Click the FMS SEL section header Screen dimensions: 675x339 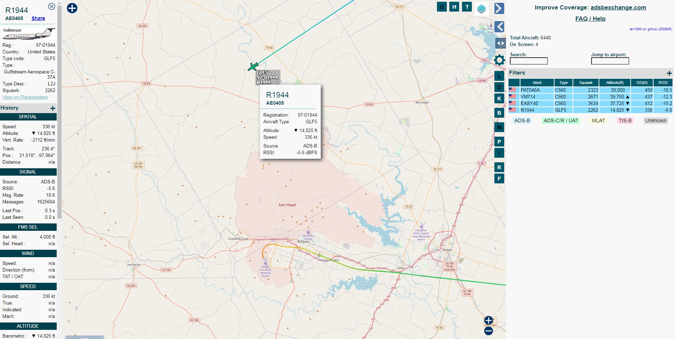[x=28, y=227]
